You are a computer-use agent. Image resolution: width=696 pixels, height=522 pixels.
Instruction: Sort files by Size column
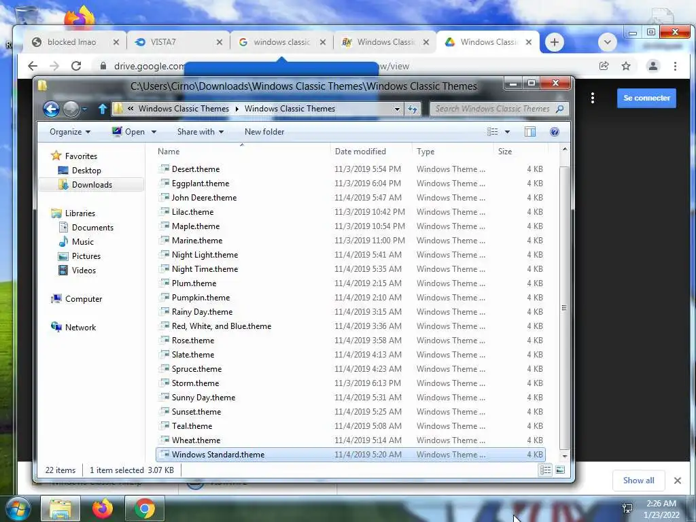520,152
